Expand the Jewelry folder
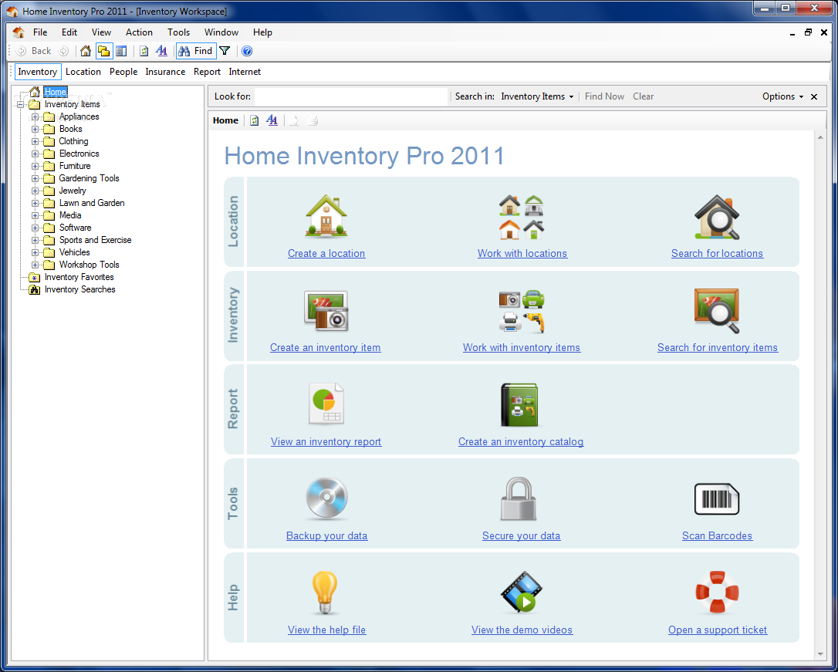 click(35, 191)
